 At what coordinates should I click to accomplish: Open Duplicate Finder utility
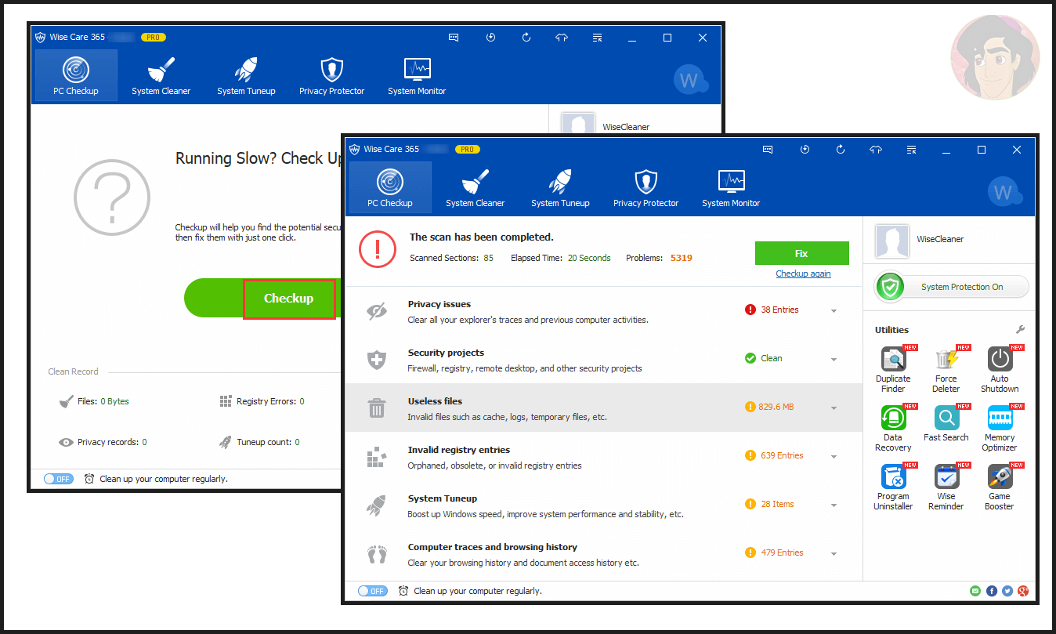coord(893,369)
